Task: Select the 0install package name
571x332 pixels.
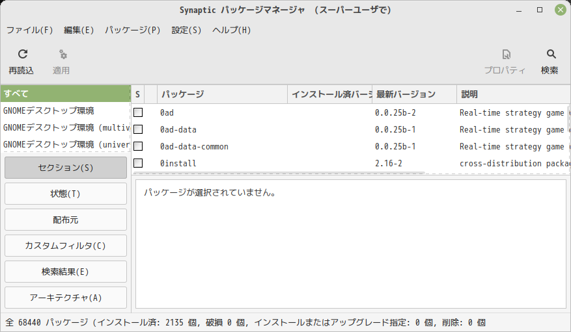Action: [178, 164]
